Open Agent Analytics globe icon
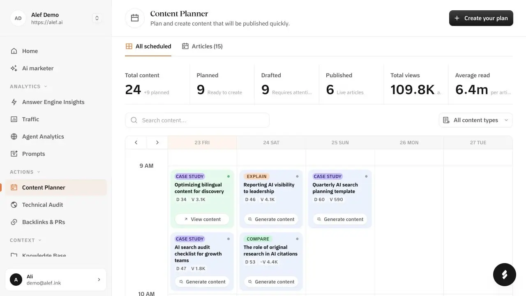The image size is (526, 296). pyautogui.click(x=14, y=136)
